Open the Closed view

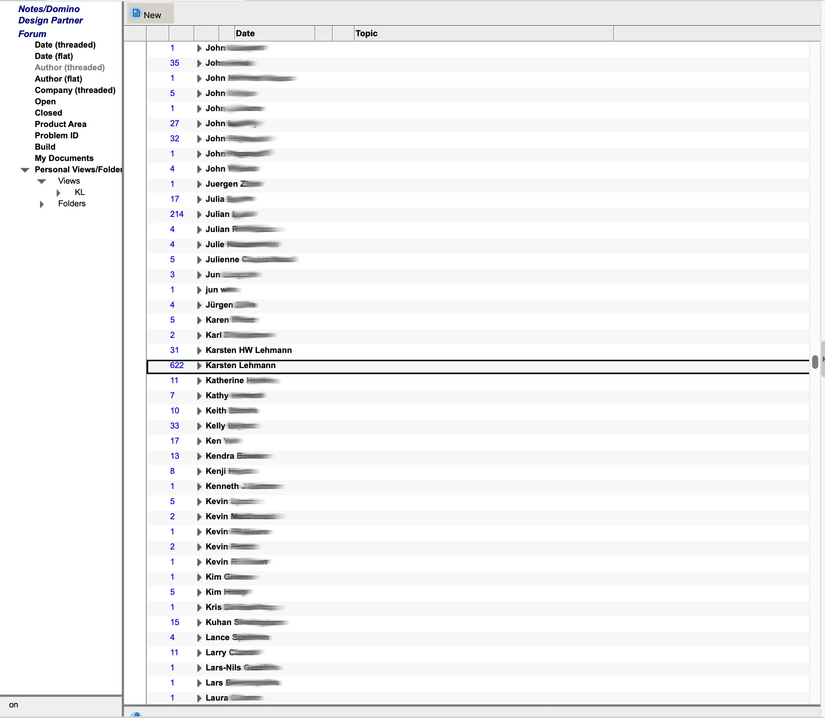tap(48, 113)
